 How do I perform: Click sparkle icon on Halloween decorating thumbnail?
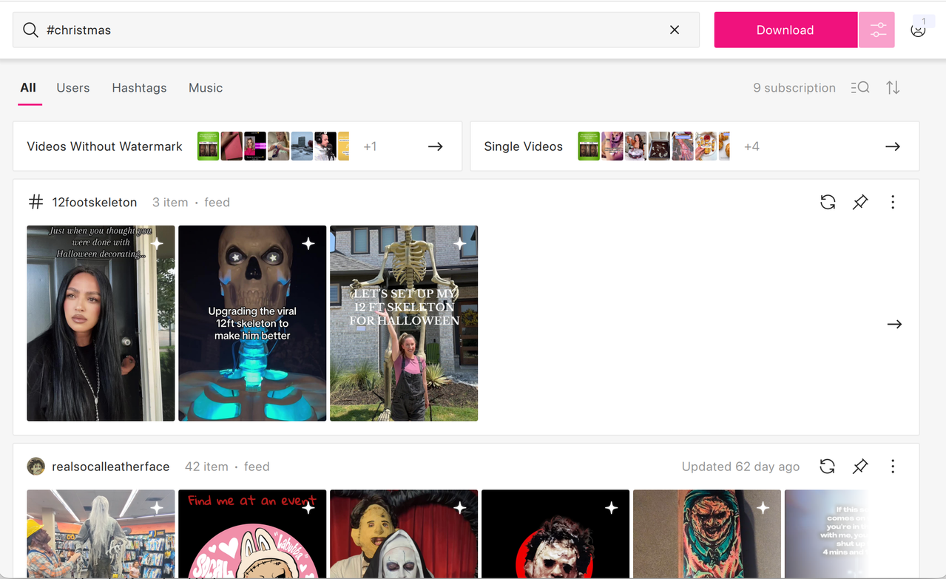157,243
